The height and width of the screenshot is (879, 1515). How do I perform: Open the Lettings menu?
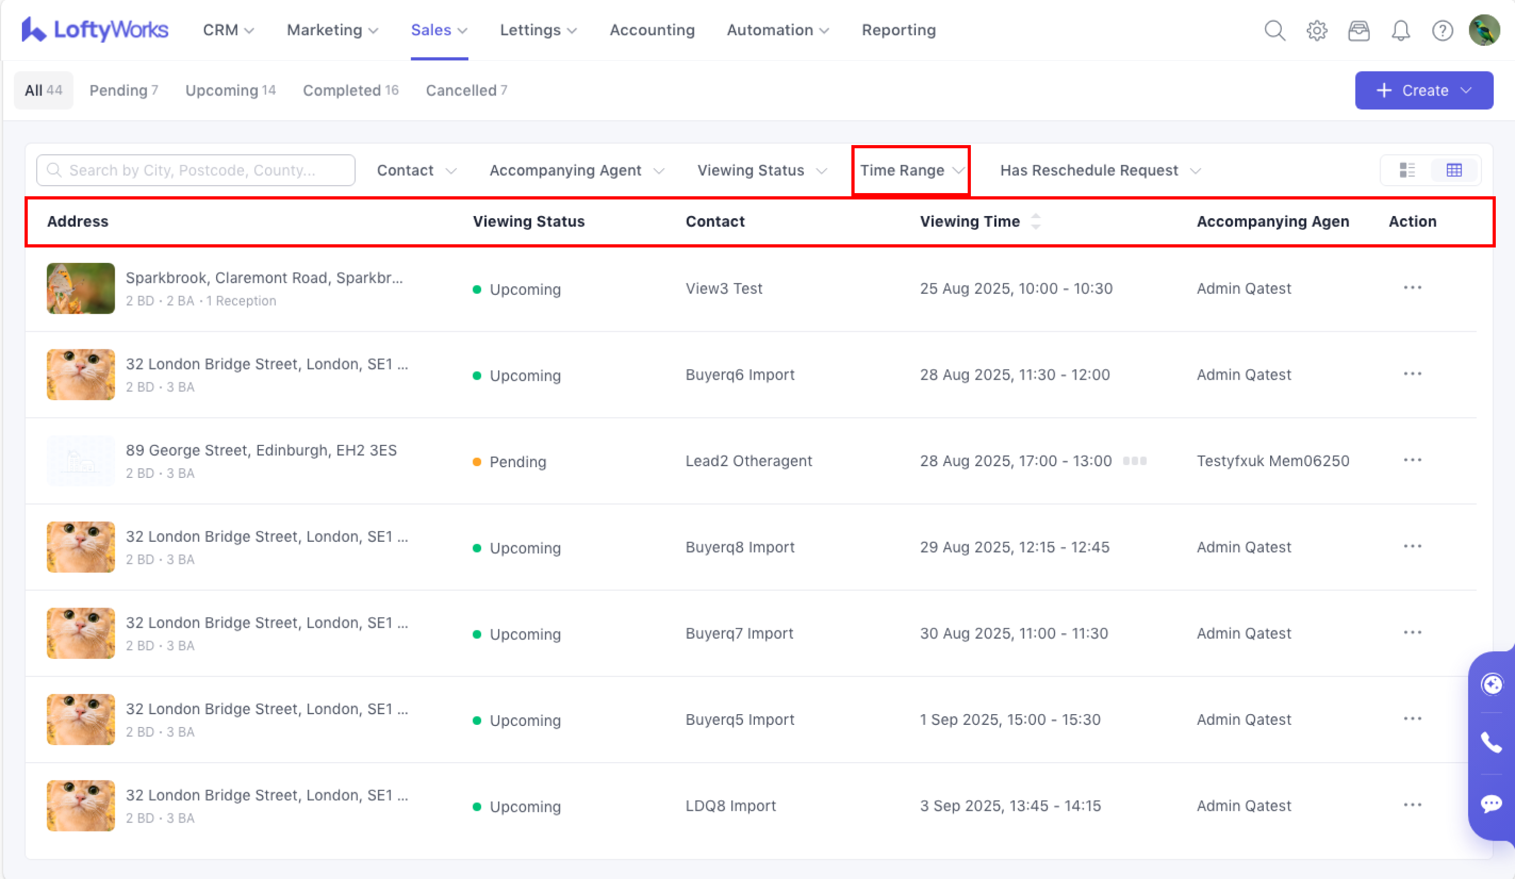pos(538,30)
